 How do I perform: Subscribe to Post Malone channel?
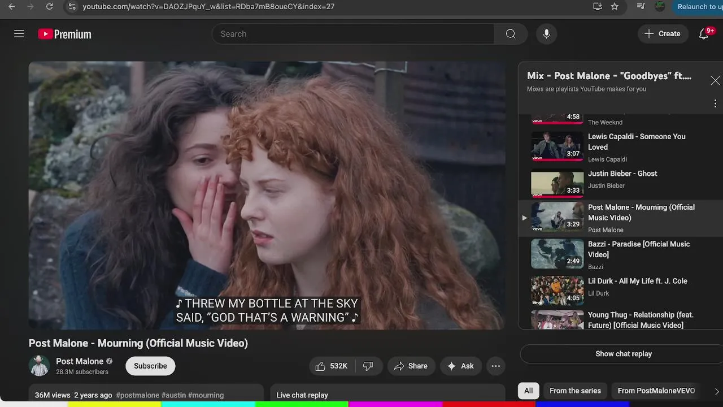(x=150, y=366)
